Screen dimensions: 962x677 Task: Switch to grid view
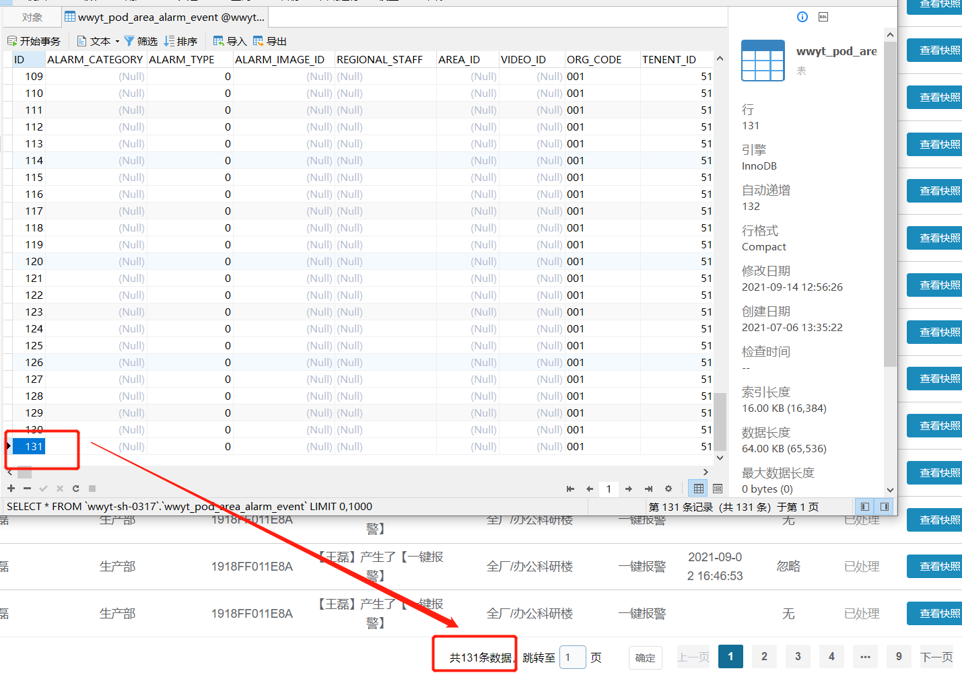[699, 489]
